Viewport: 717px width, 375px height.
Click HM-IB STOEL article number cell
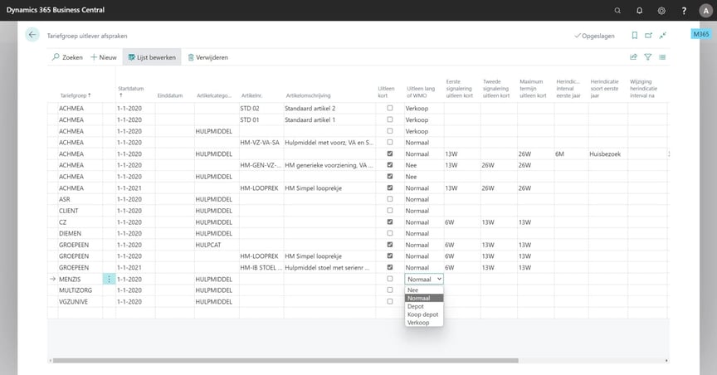[x=261, y=267]
